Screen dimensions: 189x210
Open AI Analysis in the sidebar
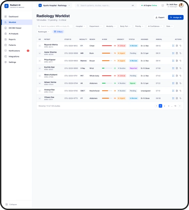tap(17, 34)
